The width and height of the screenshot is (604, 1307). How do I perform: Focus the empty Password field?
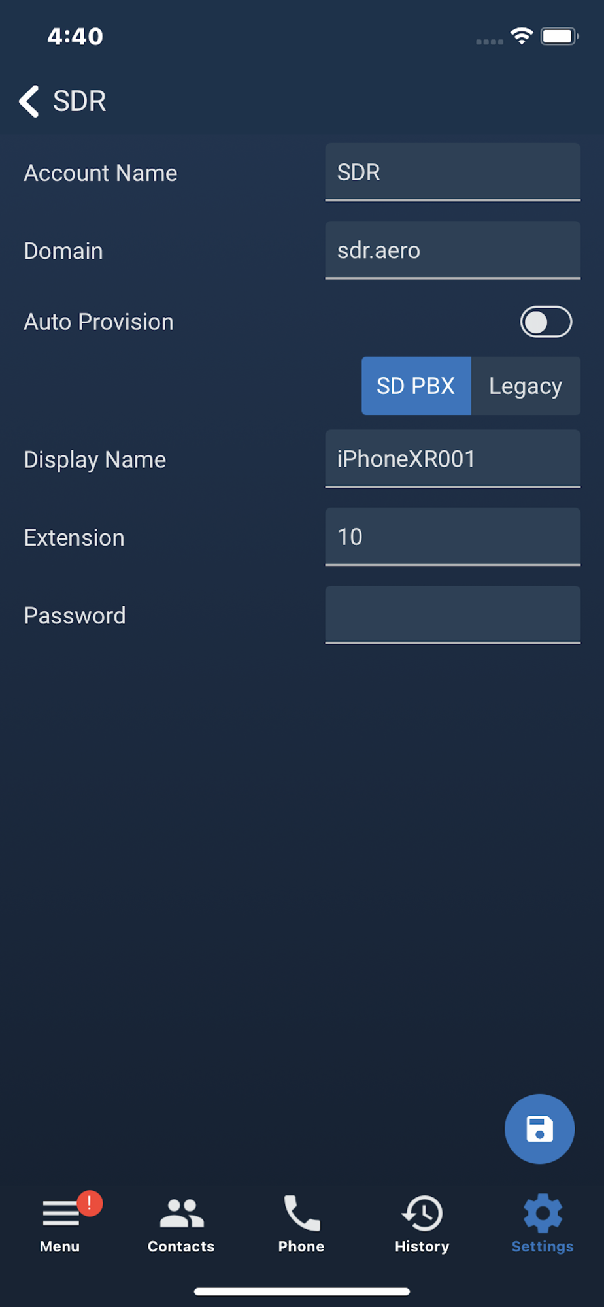click(x=452, y=615)
